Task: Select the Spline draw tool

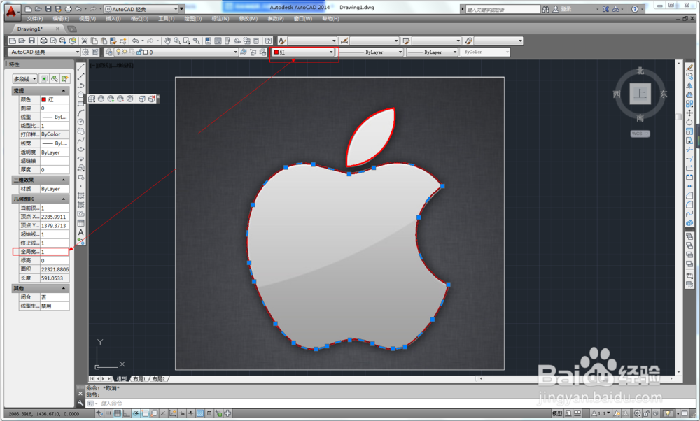Action: (x=80, y=140)
